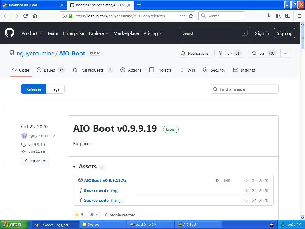Open the Enterprise page link
Viewport: 305px width, 229px height.
coord(74,33)
